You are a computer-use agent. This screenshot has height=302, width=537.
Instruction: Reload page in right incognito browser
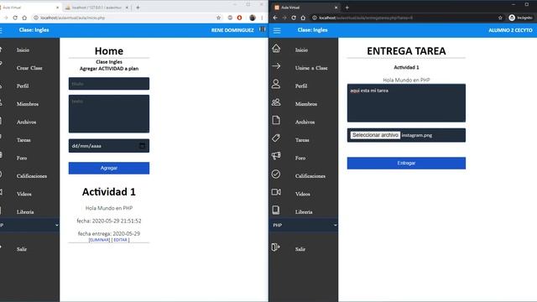pyautogui.click(x=294, y=18)
